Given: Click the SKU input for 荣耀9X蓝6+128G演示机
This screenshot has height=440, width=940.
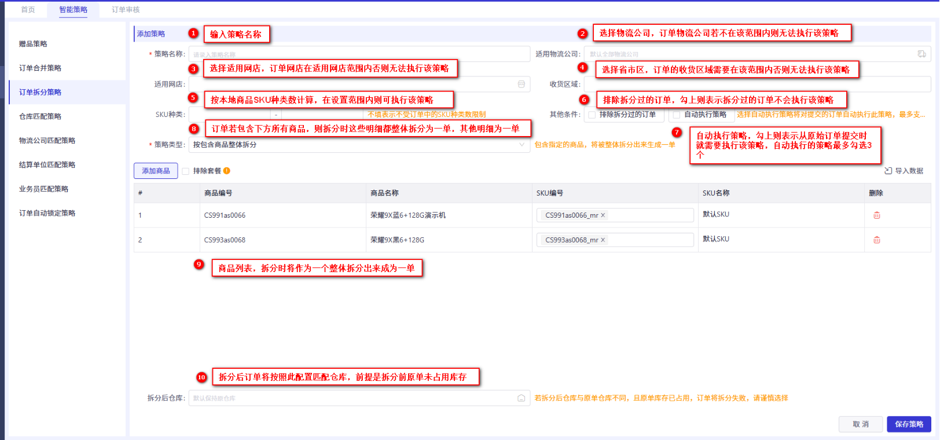Looking at the screenshot, I should pyautogui.click(x=615, y=215).
